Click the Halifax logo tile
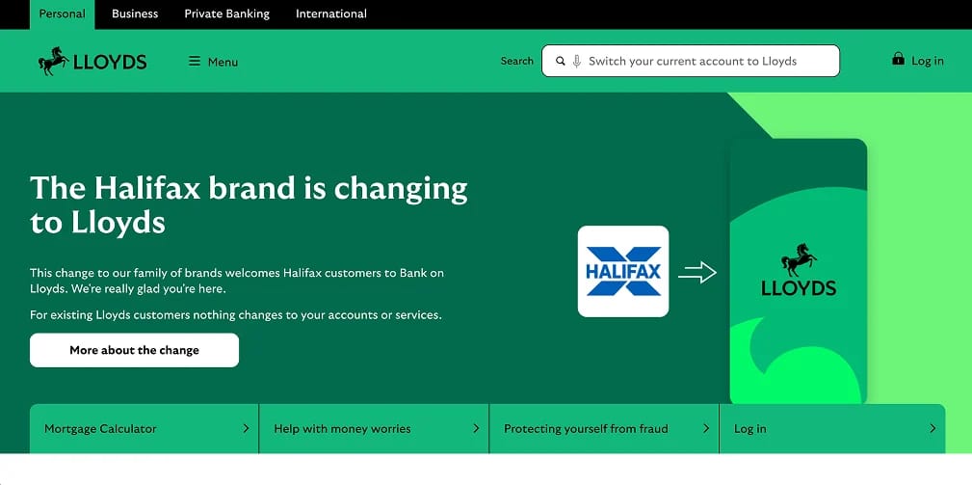This screenshot has height=485, width=972. [623, 272]
